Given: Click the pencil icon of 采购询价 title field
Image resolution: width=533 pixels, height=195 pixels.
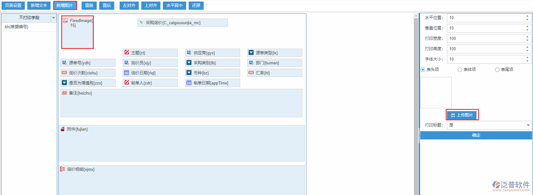Looking at the screenshot, I should tap(141, 23).
